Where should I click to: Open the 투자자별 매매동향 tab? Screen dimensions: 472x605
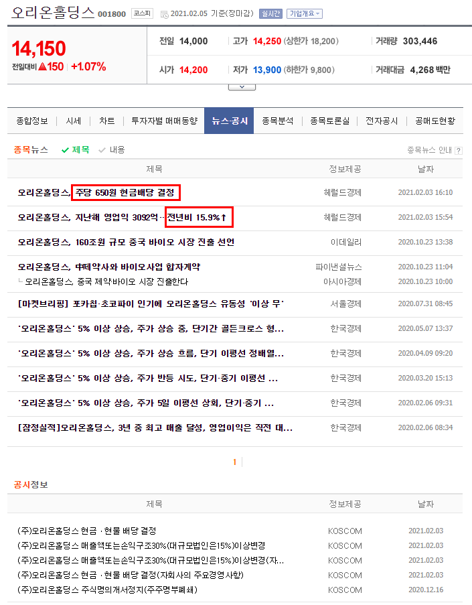[x=164, y=121]
